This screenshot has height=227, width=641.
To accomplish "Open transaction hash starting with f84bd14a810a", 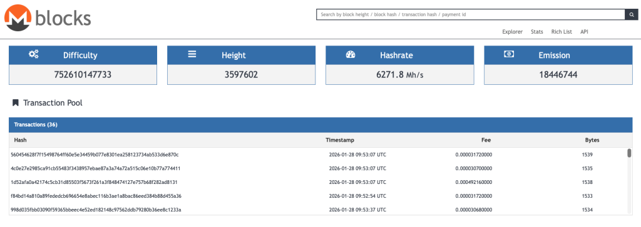I will click(96, 196).
